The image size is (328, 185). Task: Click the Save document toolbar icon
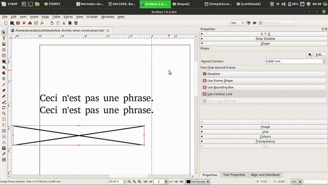pos(18,23)
